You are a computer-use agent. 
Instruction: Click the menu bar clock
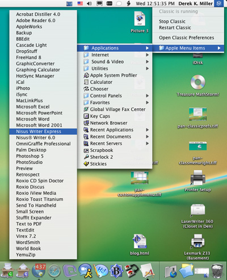(155, 3)
